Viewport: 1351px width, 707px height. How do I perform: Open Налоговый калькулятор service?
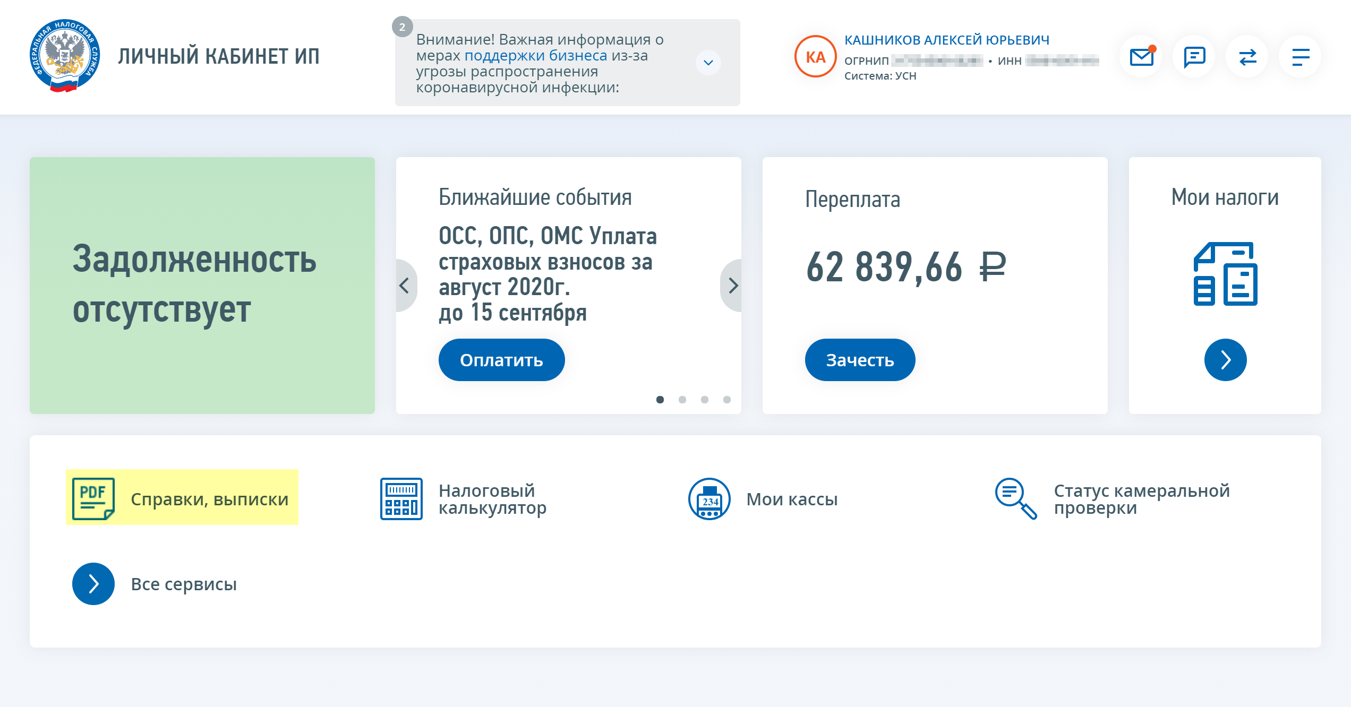tap(464, 499)
